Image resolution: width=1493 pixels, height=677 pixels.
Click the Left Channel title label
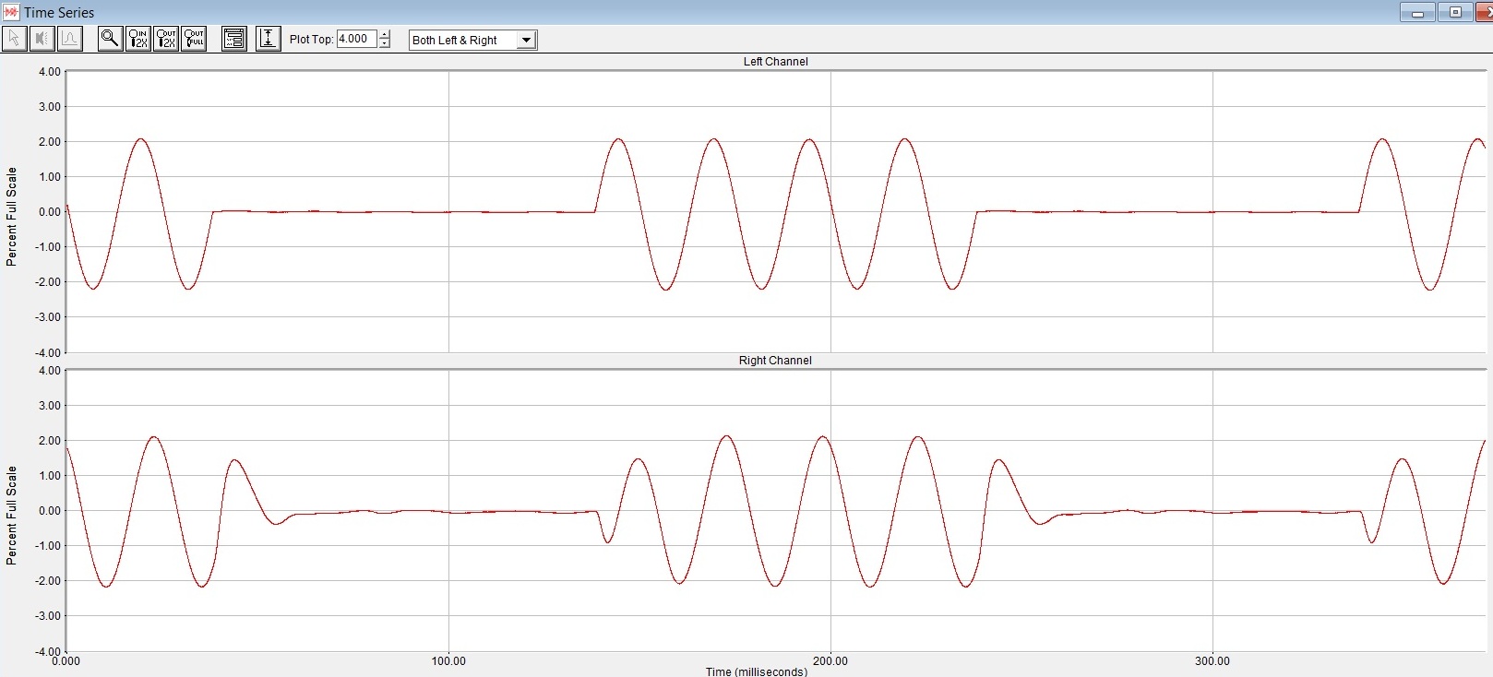[775, 62]
